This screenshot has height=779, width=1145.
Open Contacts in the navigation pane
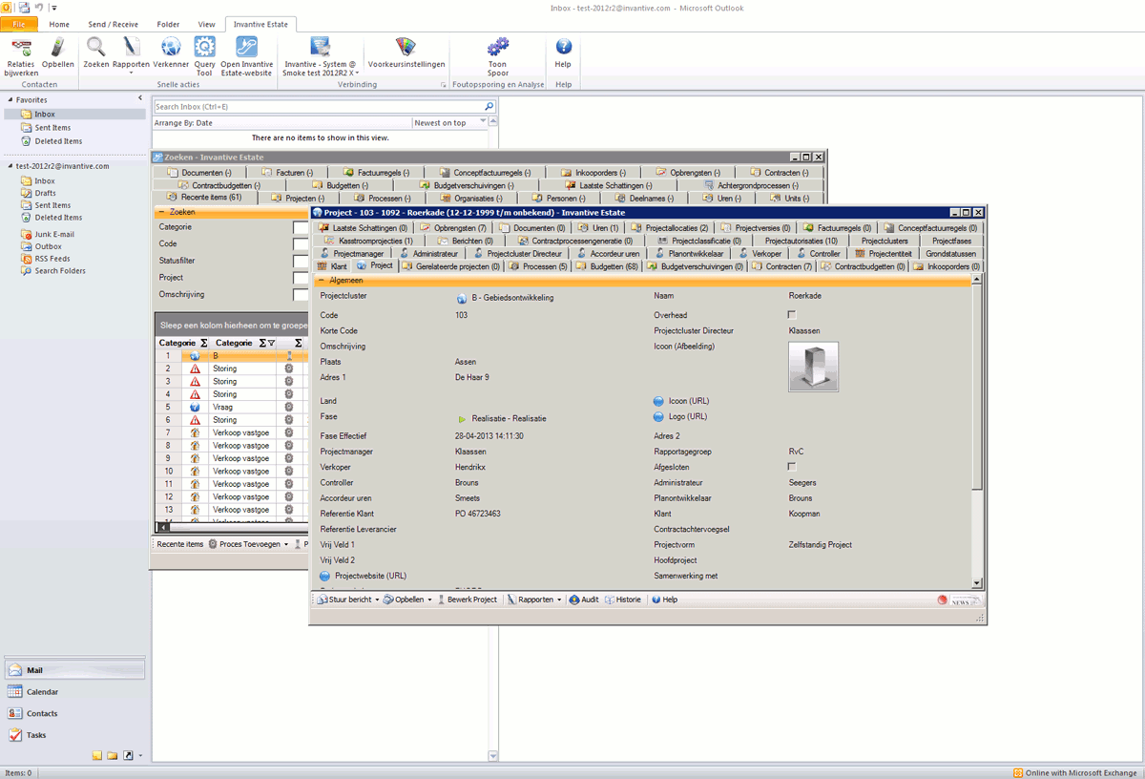coord(75,713)
